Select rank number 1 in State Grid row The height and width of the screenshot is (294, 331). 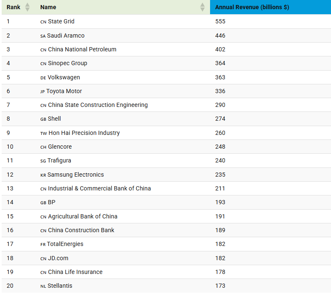(8, 21)
